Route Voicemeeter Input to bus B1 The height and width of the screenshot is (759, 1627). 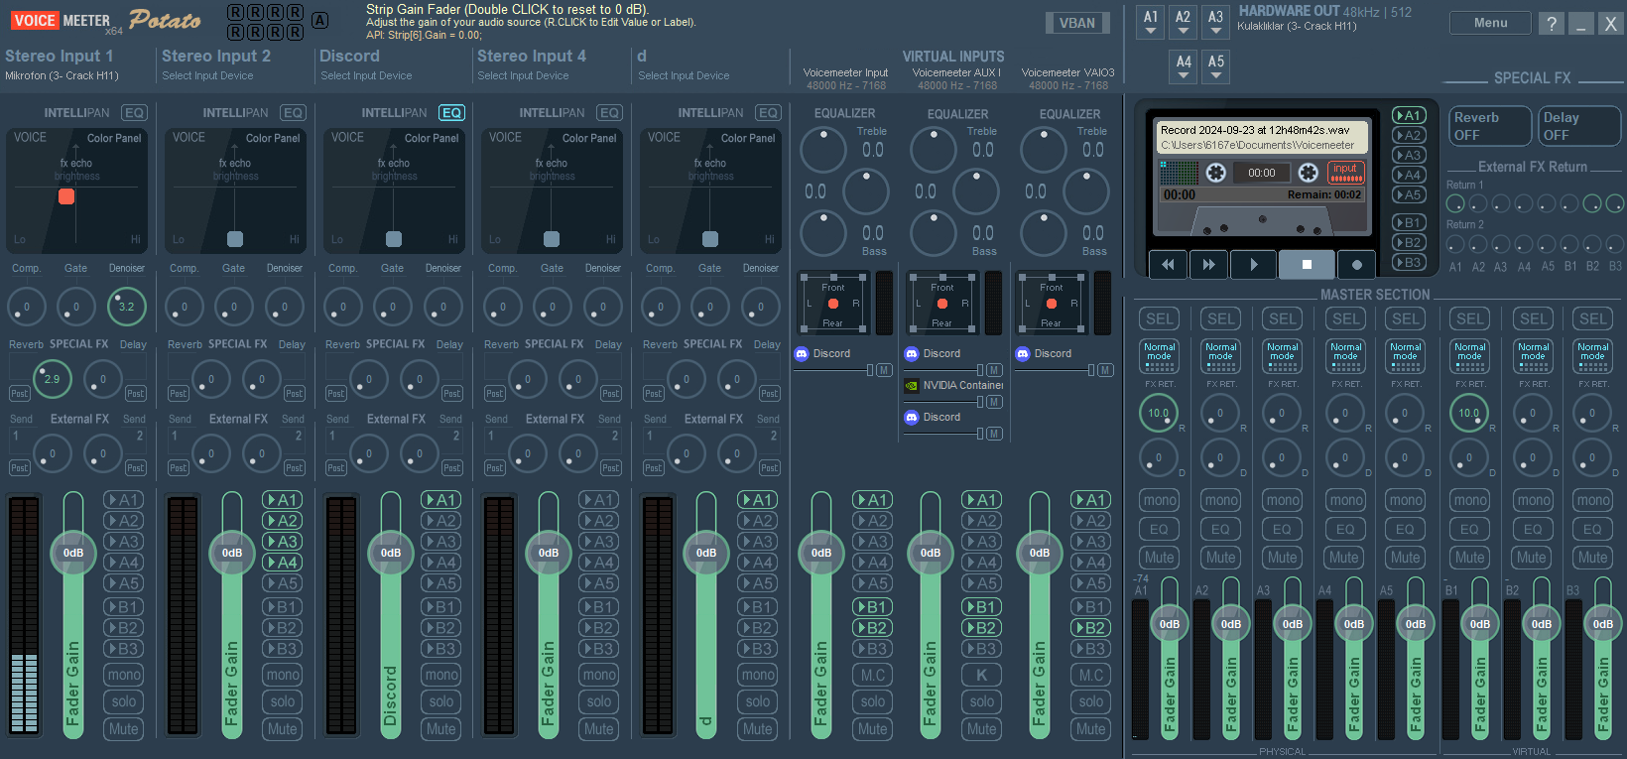[x=873, y=607]
